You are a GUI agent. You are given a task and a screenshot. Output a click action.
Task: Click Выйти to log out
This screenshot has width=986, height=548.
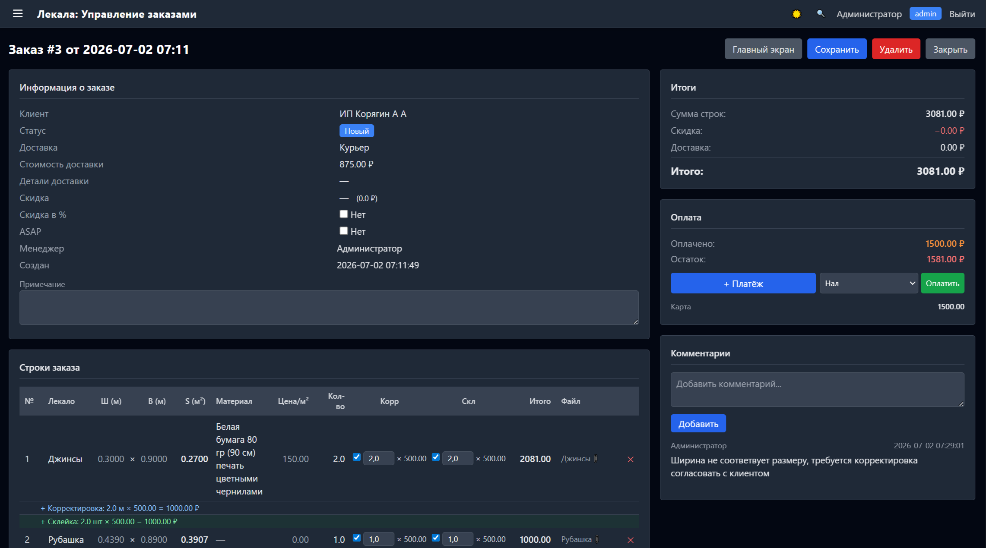pos(962,14)
